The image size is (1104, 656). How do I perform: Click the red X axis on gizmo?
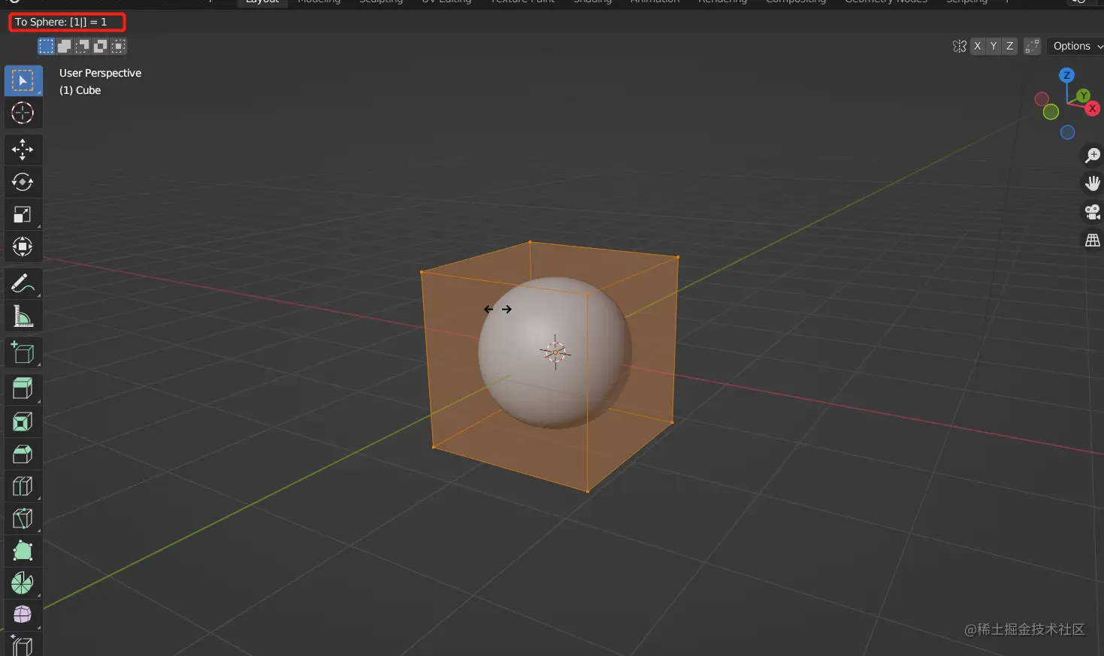click(x=1093, y=109)
